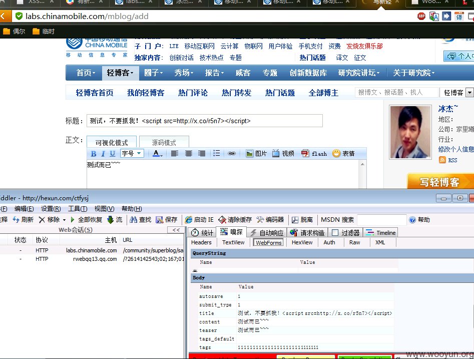Click Fiddler 清除缓存 clear cache button
This screenshot has height=359, width=474.
pyautogui.click(x=235, y=220)
